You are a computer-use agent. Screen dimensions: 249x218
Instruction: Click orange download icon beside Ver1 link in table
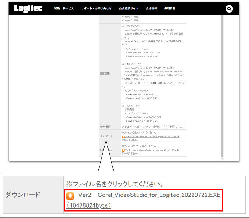(123, 150)
